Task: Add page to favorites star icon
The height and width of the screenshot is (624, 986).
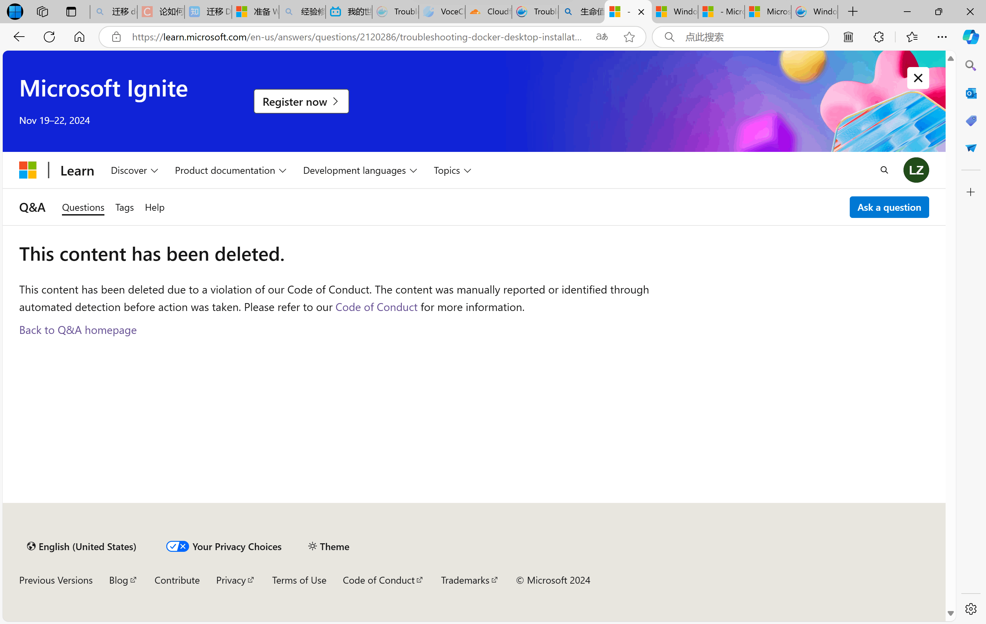Action: (x=629, y=37)
